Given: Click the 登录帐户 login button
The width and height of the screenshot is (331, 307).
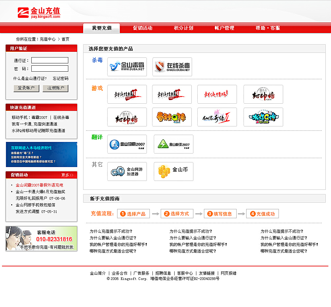Looking at the screenshot, I should tap(26, 88).
